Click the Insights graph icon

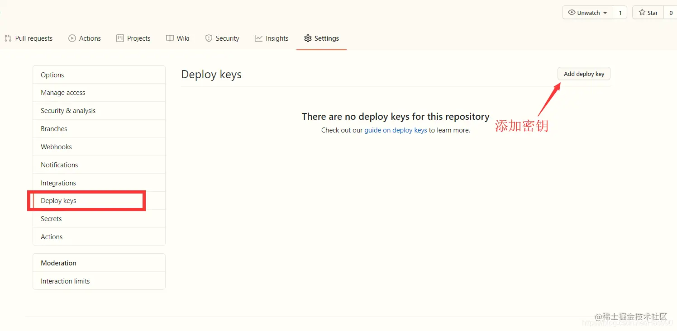pos(258,38)
